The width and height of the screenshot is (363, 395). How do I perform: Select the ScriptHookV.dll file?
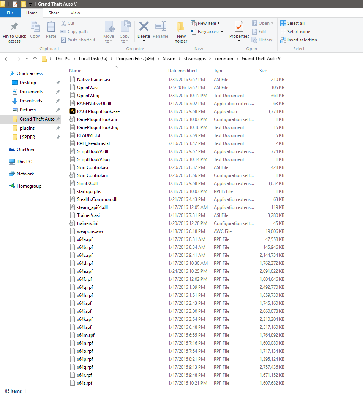93,151
